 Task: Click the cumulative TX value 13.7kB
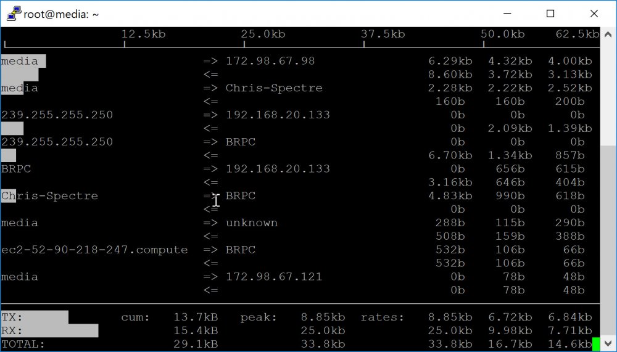coord(196,317)
